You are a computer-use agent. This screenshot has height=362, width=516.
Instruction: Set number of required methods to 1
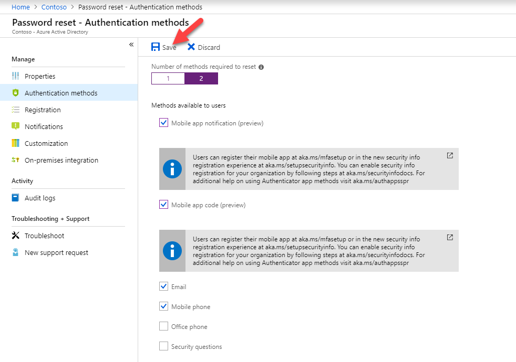(168, 79)
